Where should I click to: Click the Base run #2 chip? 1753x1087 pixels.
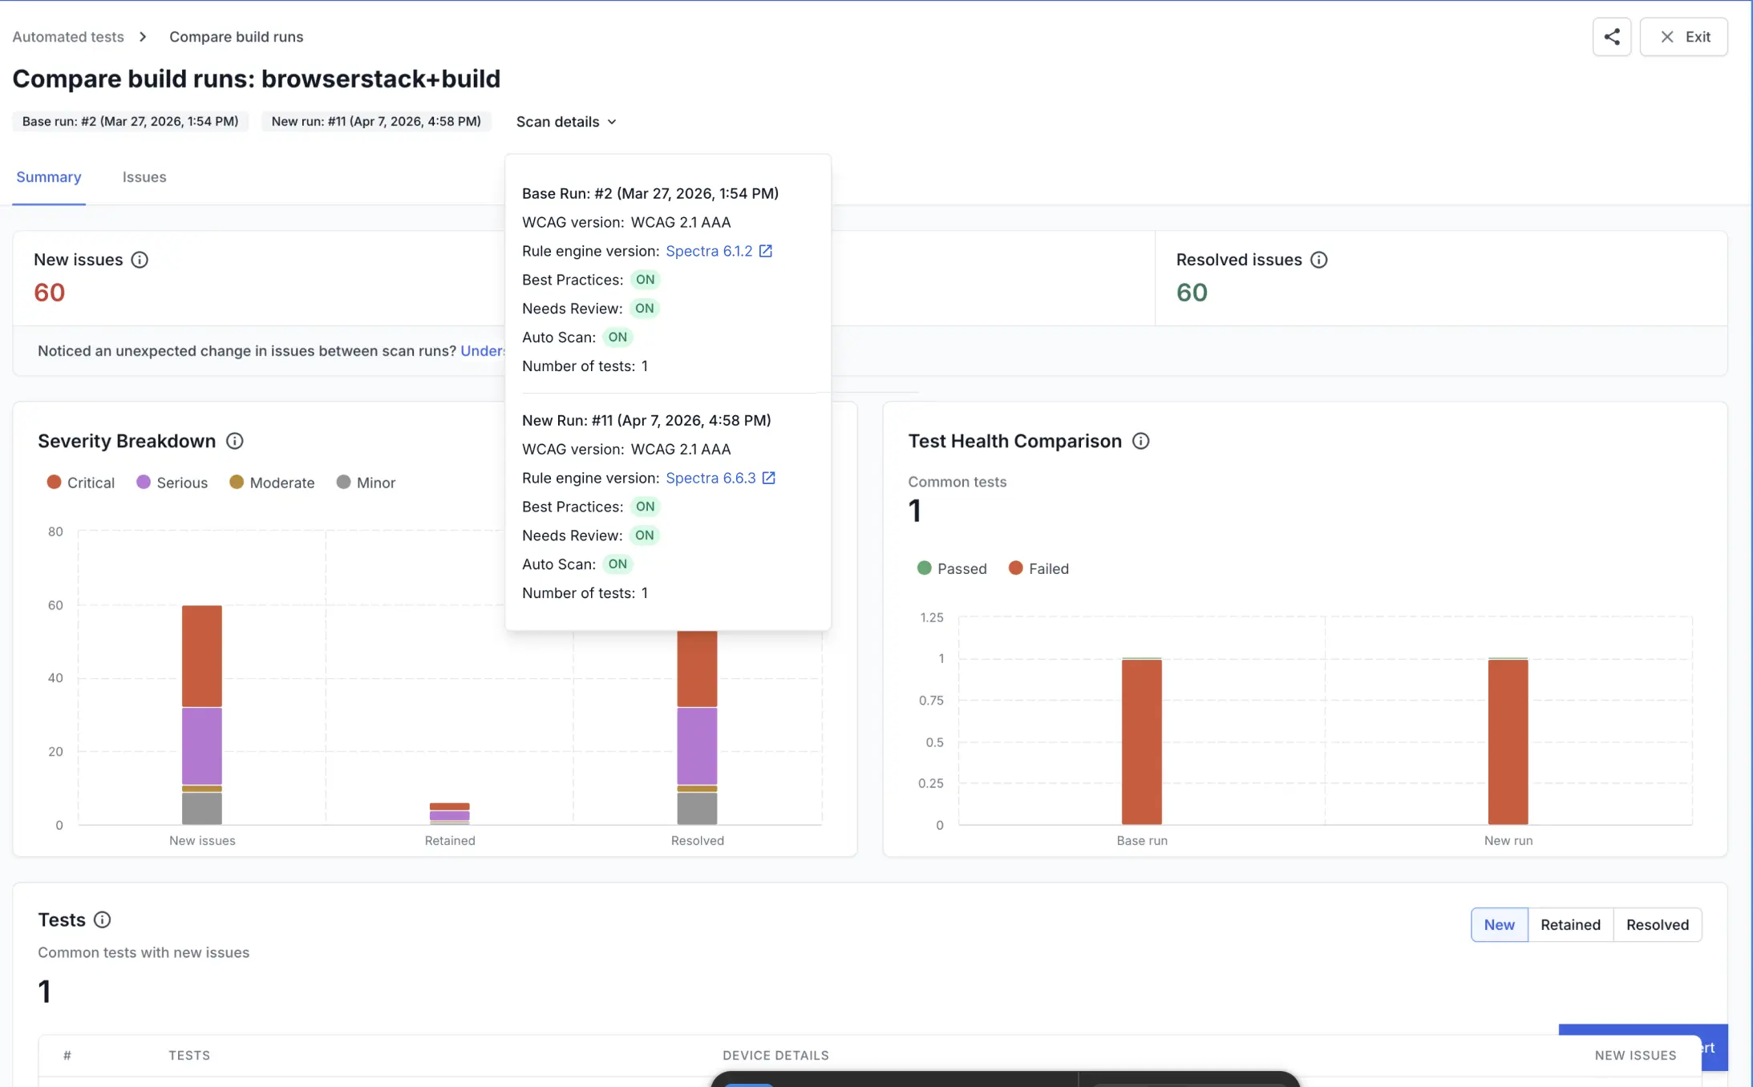(131, 122)
